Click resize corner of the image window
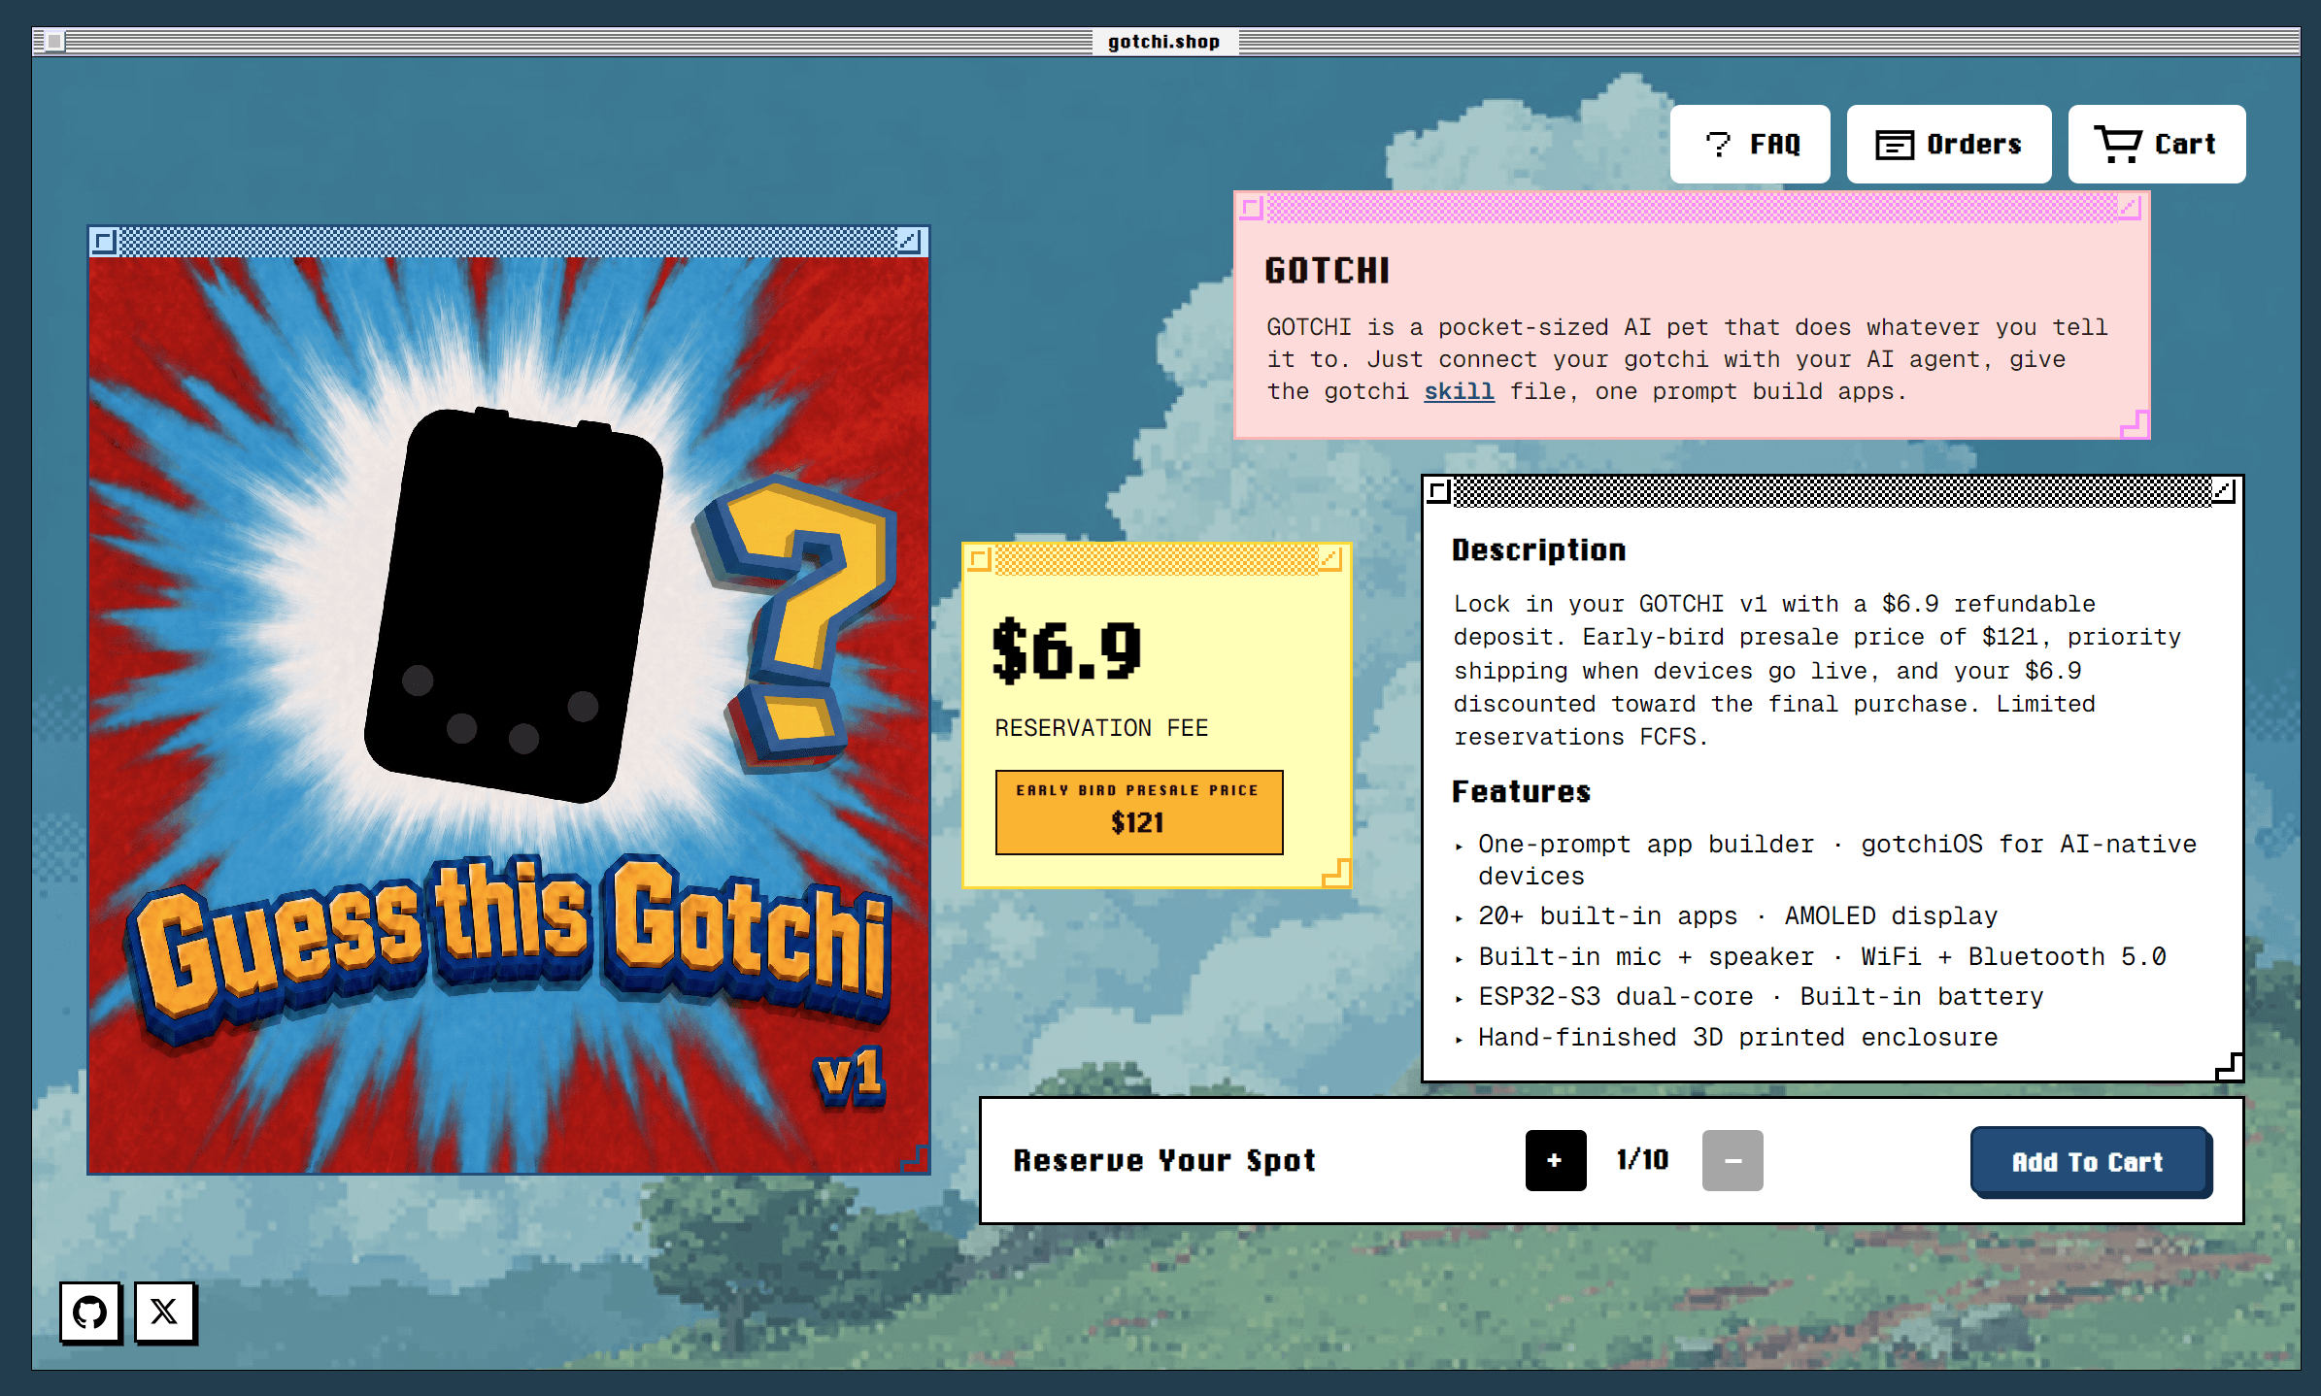Screen dimensions: 2321x1396 915,1158
